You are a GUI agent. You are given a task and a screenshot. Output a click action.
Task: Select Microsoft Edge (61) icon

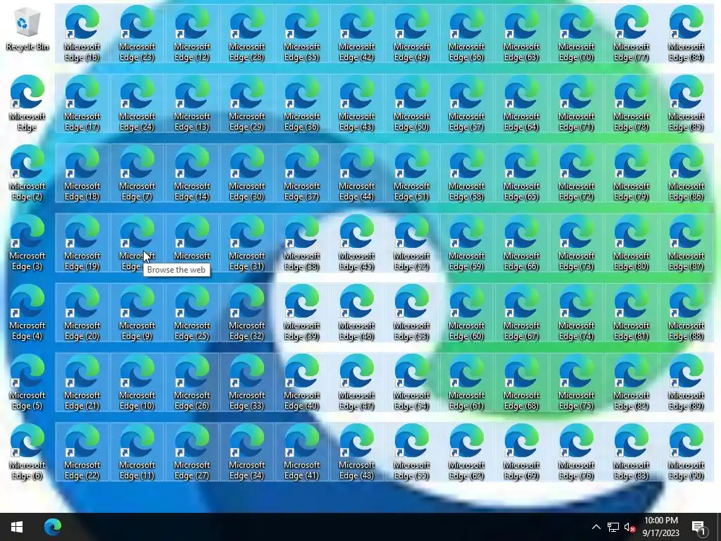tap(466, 383)
